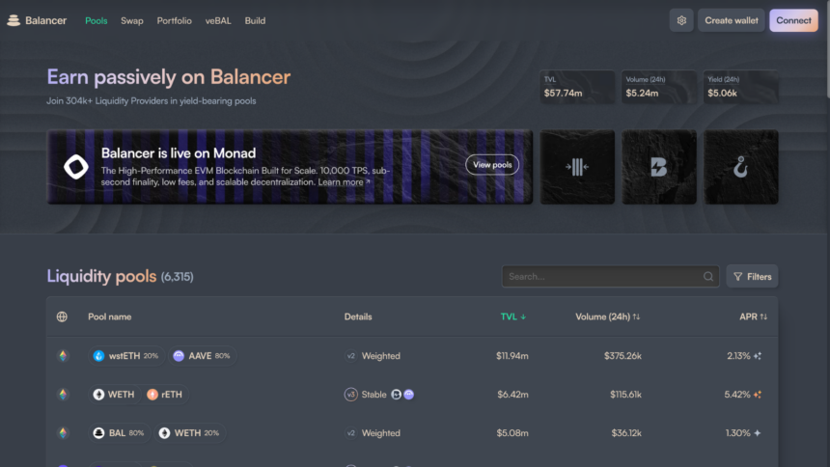
Task: Click the v3 badge in Stable row
Action: (x=351, y=395)
